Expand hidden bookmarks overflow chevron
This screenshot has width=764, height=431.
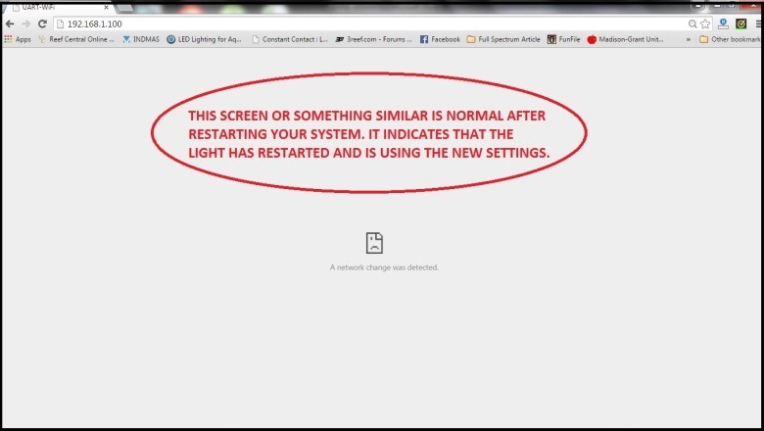688,39
